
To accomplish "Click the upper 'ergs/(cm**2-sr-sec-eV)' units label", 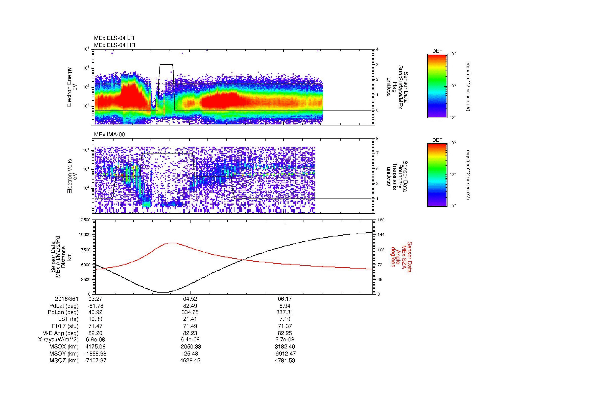I will coord(468,86).
